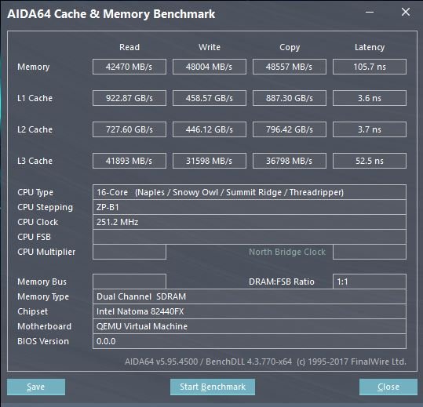The width and height of the screenshot is (423, 407).
Task: Select L1 Cache Copy 887.30 GB/s
Action: [290, 98]
